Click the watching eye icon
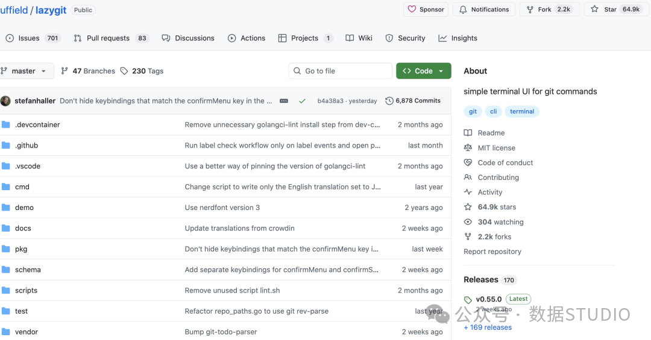Viewport: 651px width, 340px height. [x=468, y=222]
